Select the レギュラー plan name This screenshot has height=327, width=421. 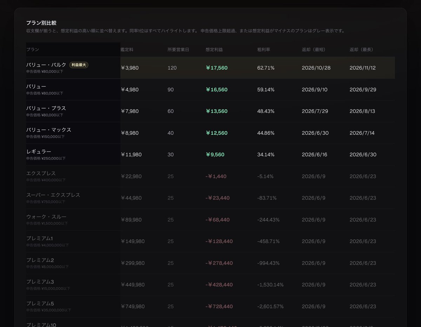39,152
